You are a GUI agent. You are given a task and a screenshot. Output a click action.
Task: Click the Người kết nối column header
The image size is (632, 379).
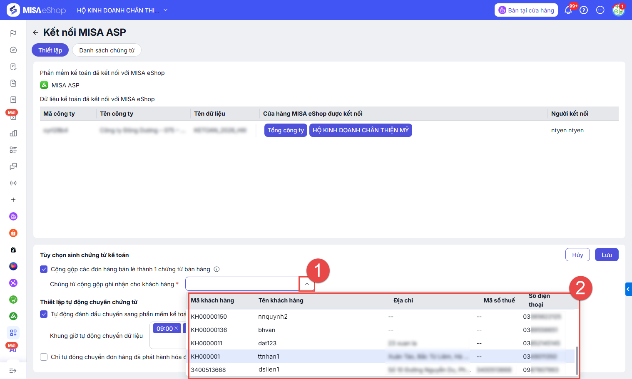coord(570,114)
